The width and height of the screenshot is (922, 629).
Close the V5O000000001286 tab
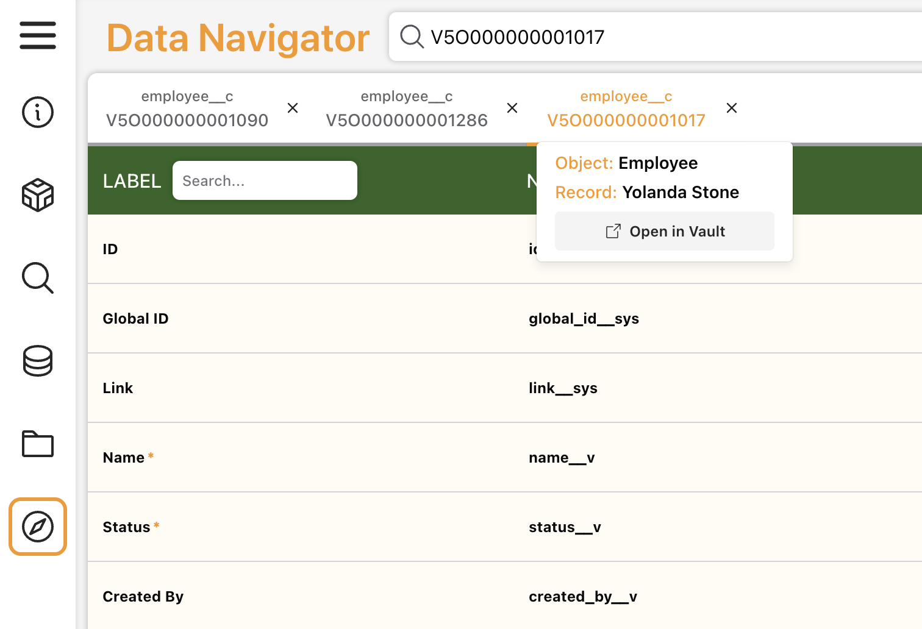point(512,108)
